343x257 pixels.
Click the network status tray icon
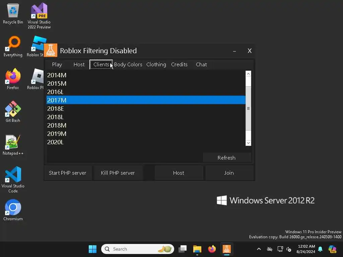pyautogui.click(x=280, y=249)
